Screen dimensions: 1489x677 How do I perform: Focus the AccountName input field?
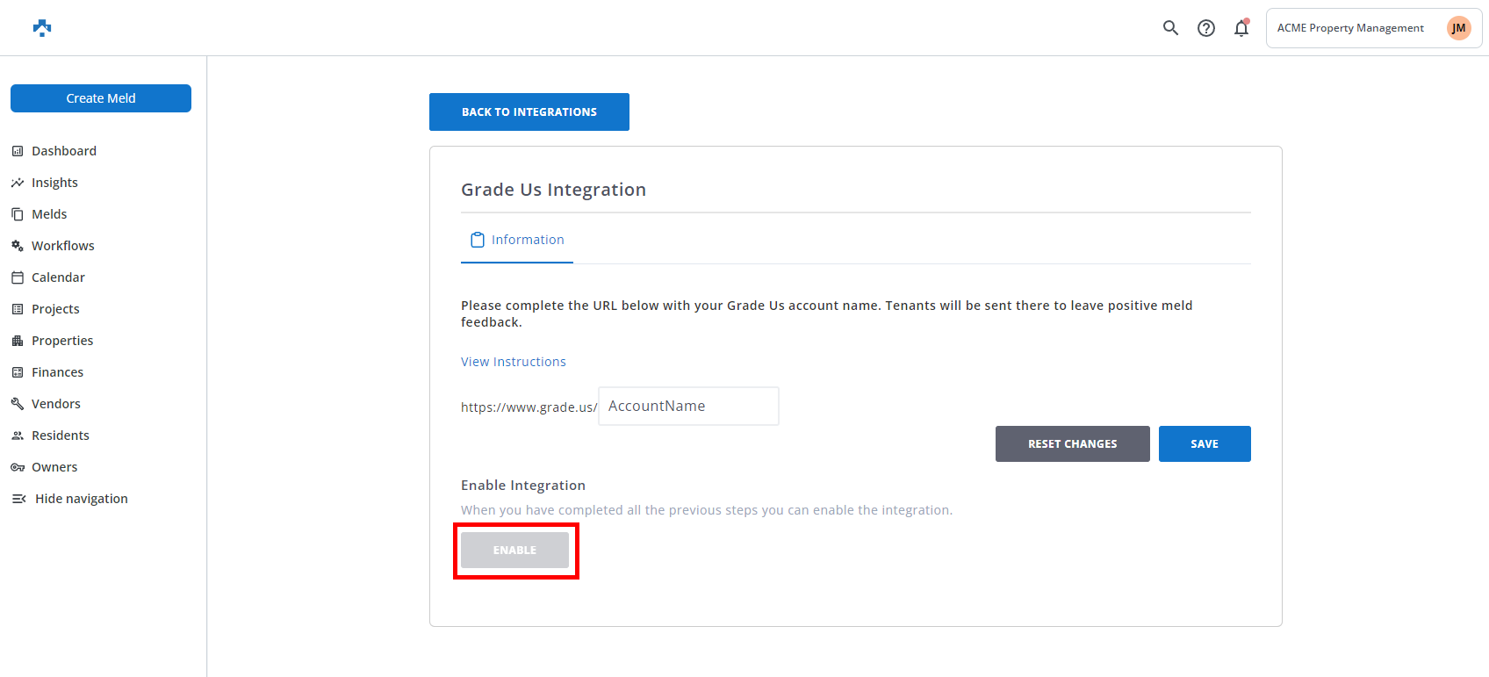[x=688, y=407]
